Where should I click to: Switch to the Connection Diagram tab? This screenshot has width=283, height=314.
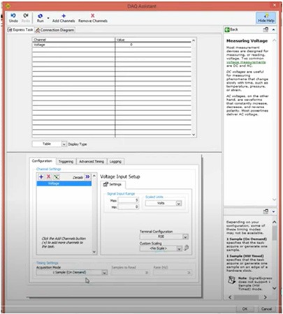coord(55,30)
